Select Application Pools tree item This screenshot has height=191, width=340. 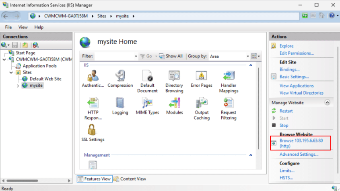[x=40, y=66]
